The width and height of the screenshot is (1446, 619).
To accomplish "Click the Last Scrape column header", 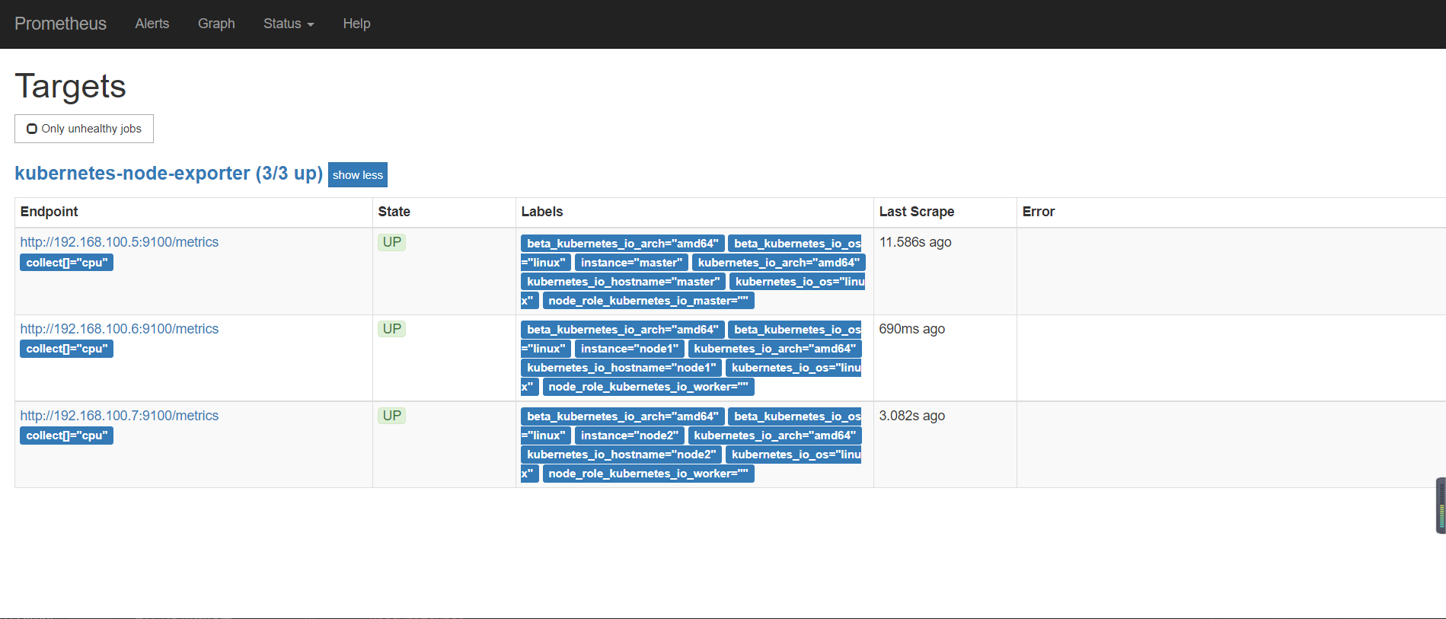I will (917, 212).
